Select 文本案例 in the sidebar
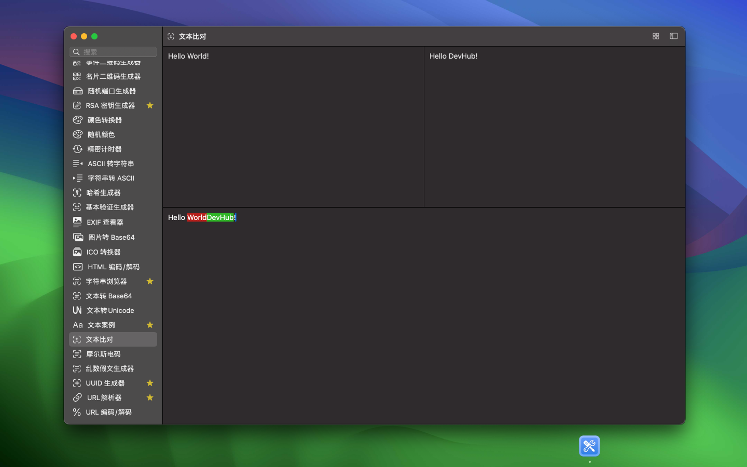Image resolution: width=747 pixels, height=467 pixels. point(101,325)
